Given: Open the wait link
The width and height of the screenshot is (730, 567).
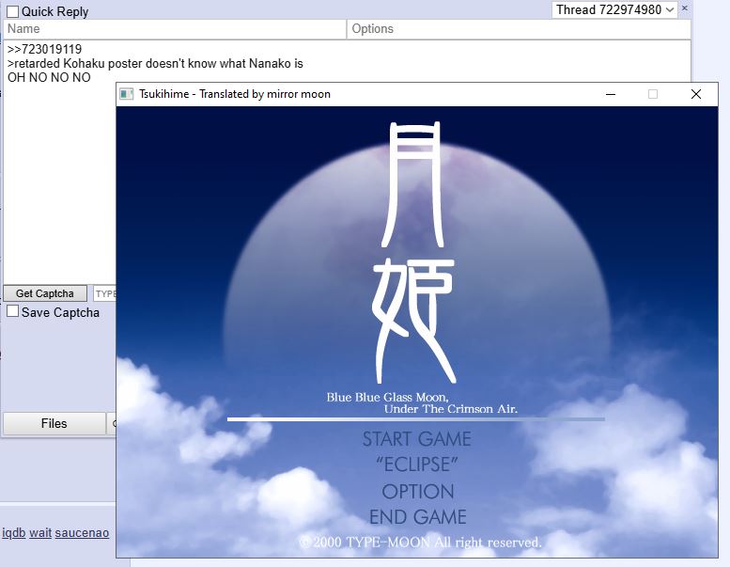Looking at the screenshot, I should point(40,533).
